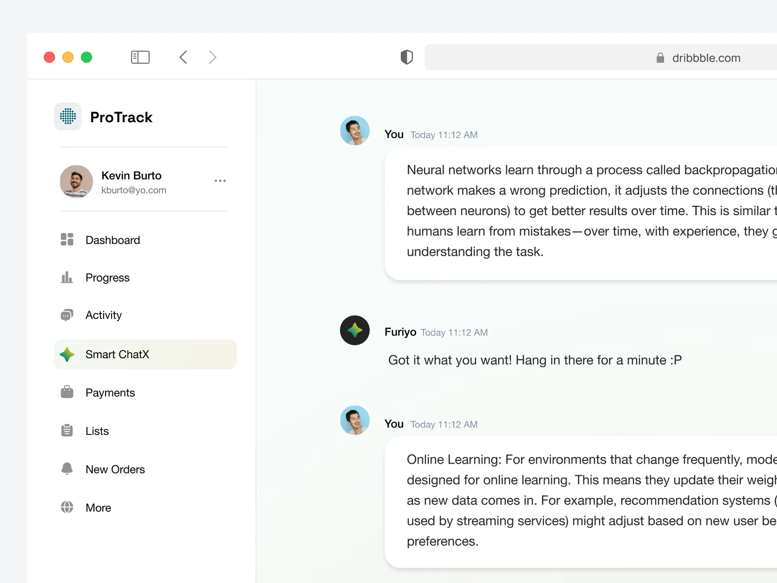
Task: Click the Progress bar chart icon
Action: [x=67, y=277]
